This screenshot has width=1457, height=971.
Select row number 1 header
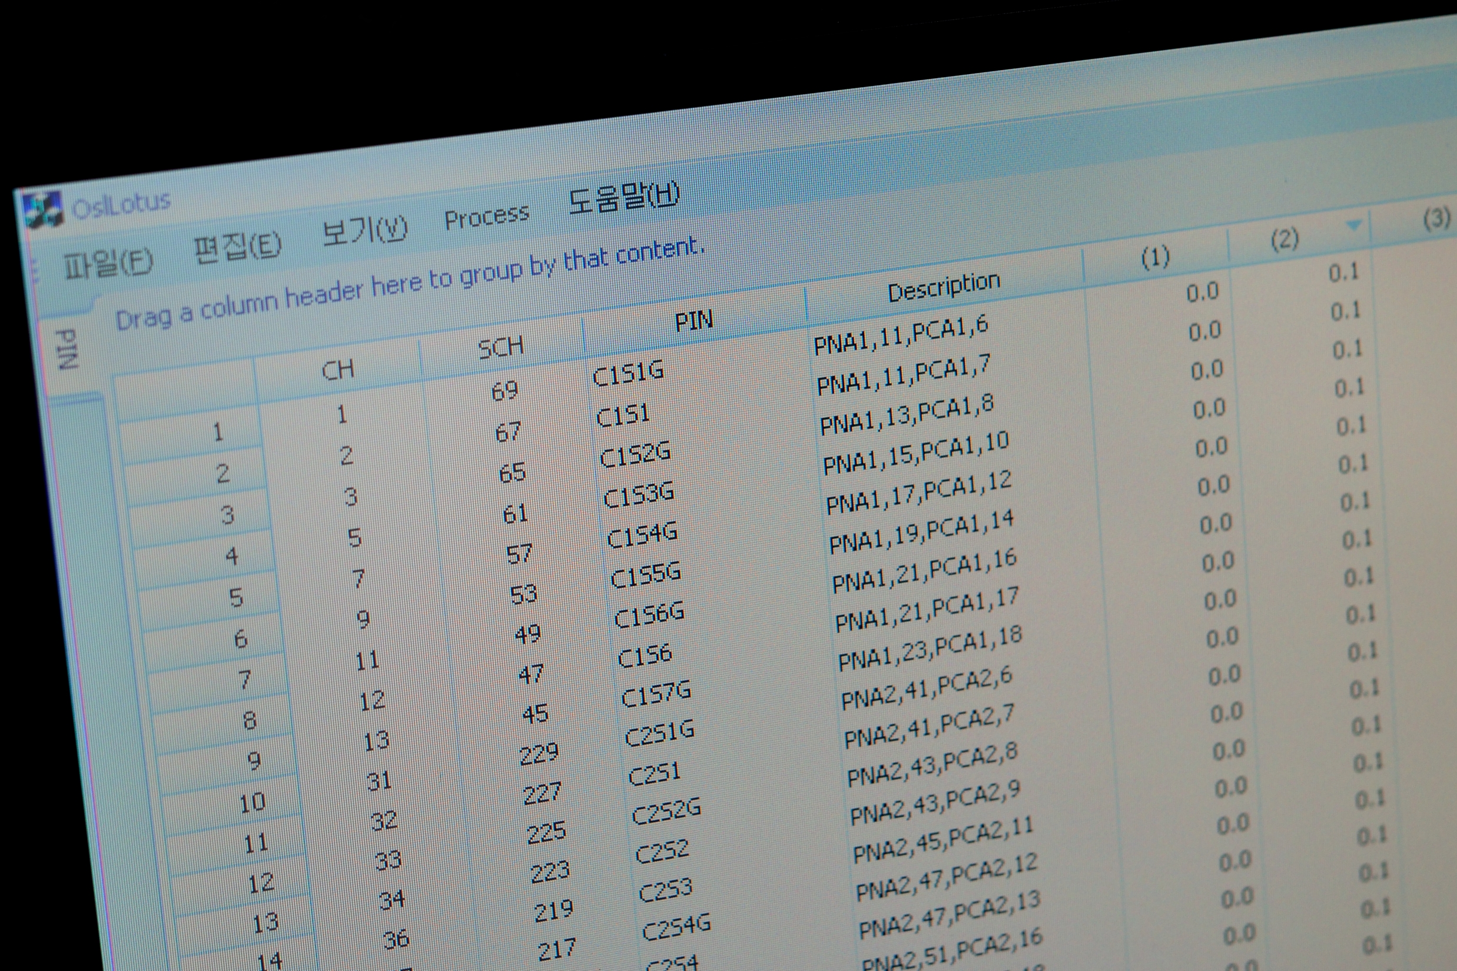(217, 431)
